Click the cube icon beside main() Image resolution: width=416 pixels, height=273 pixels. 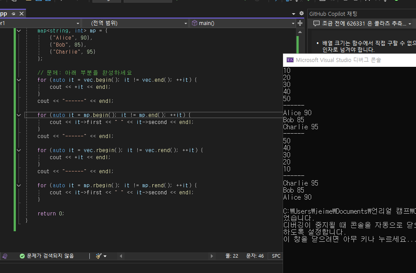click(x=195, y=23)
